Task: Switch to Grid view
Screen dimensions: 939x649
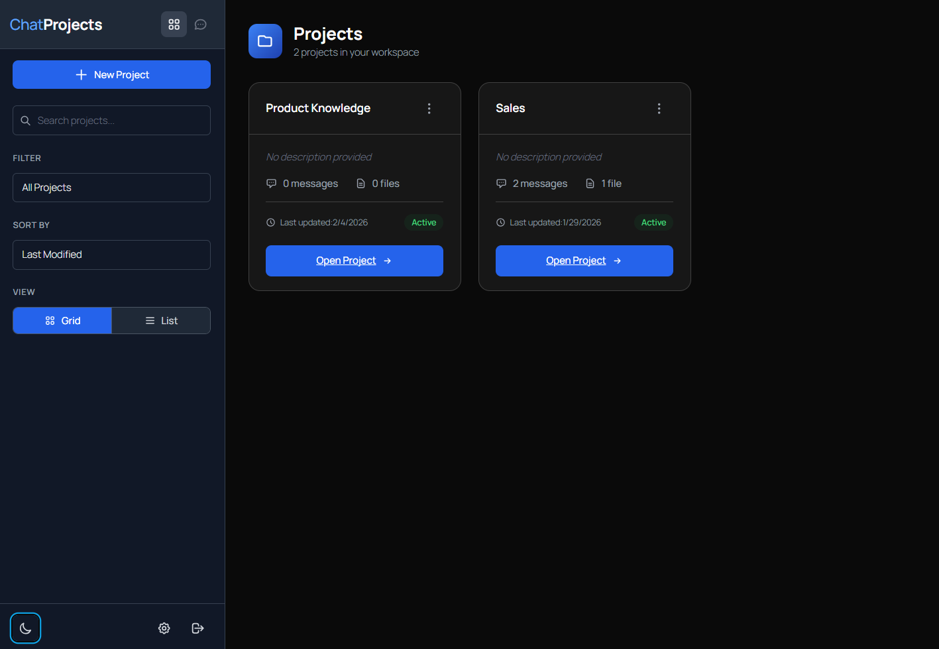Action: pyautogui.click(x=62, y=321)
